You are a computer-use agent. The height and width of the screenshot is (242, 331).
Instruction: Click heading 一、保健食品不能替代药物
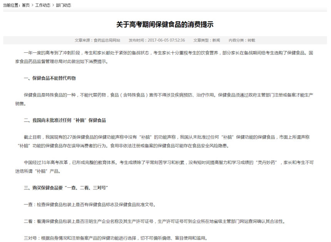[50, 78]
